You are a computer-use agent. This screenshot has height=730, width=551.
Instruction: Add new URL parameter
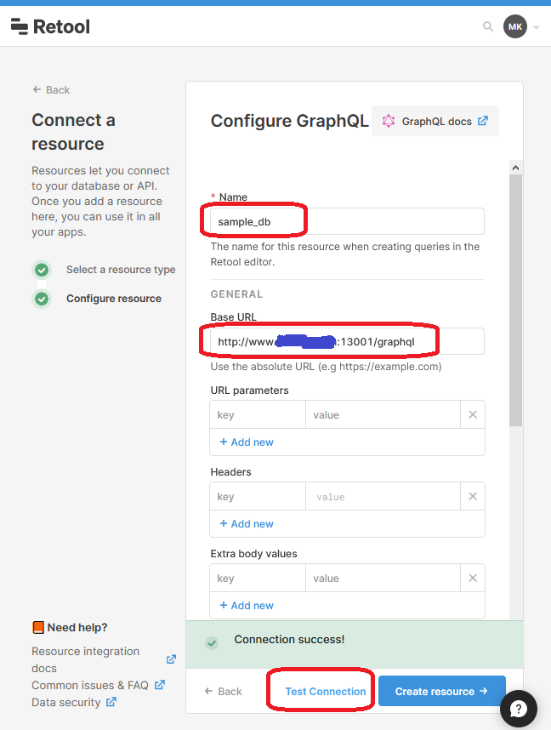(x=247, y=442)
